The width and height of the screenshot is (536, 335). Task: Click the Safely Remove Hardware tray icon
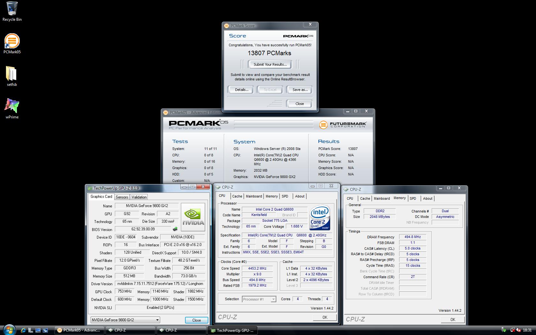coord(504,330)
